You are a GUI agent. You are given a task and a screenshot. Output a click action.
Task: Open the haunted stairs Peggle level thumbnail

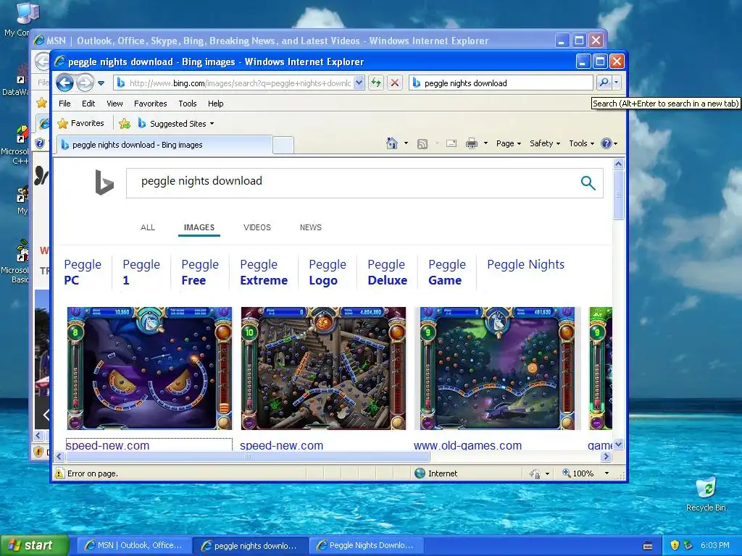323,368
